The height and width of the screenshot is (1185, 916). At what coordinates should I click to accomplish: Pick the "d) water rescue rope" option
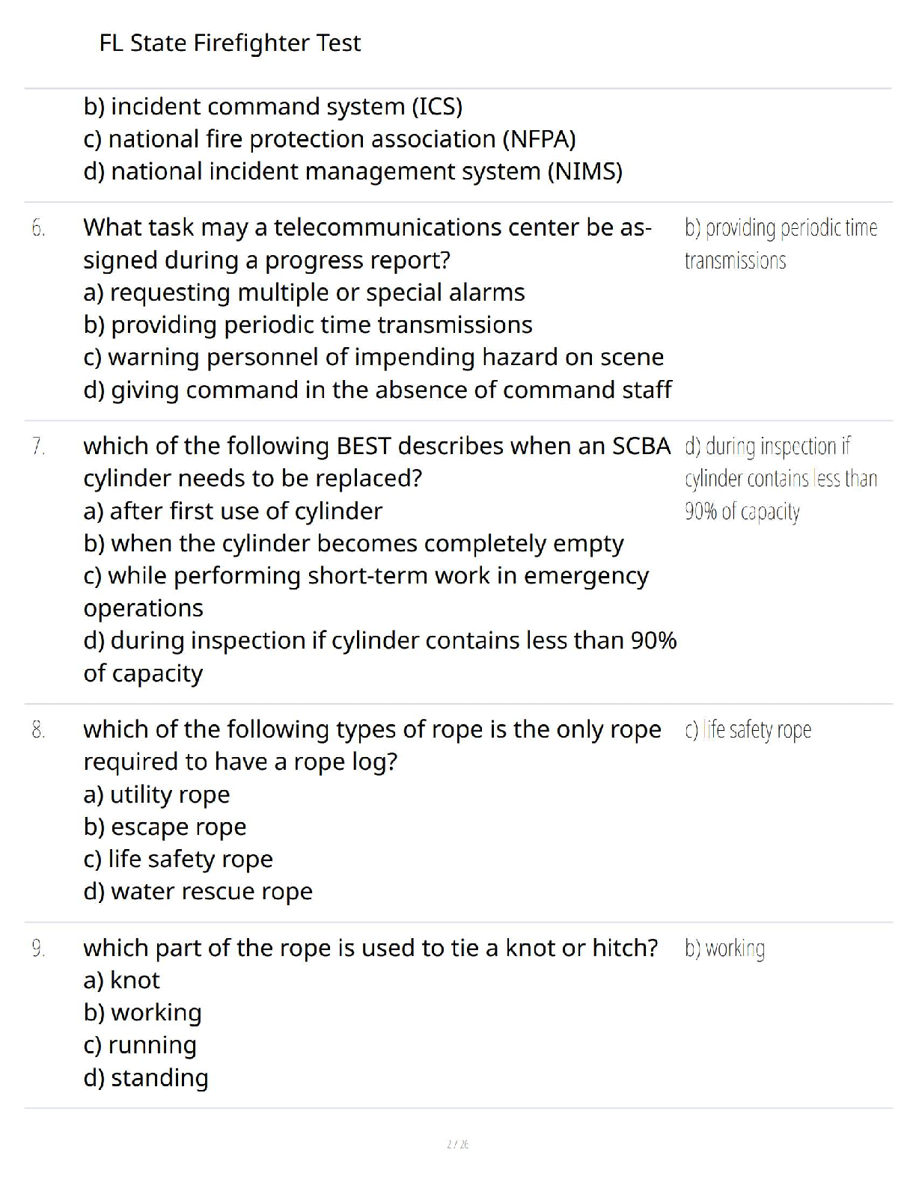tap(198, 892)
